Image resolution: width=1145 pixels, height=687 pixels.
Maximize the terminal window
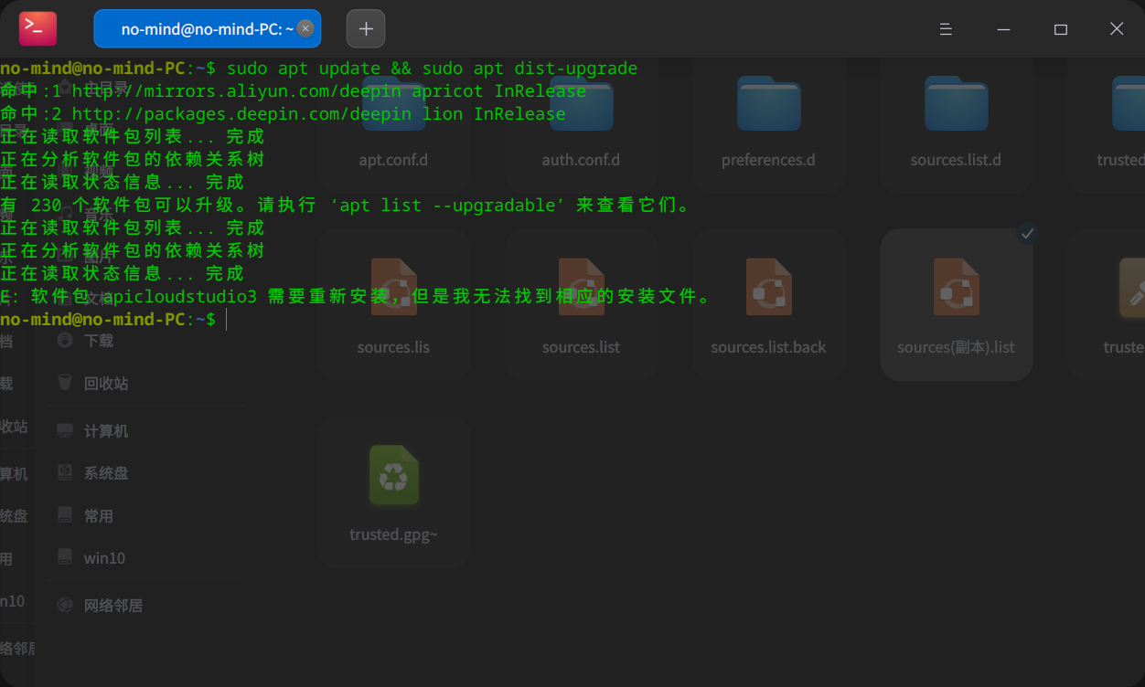click(x=1061, y=29)
